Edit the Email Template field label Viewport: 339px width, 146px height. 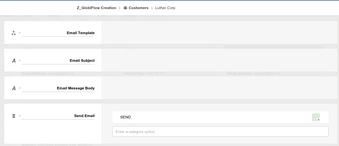(58, 33)
